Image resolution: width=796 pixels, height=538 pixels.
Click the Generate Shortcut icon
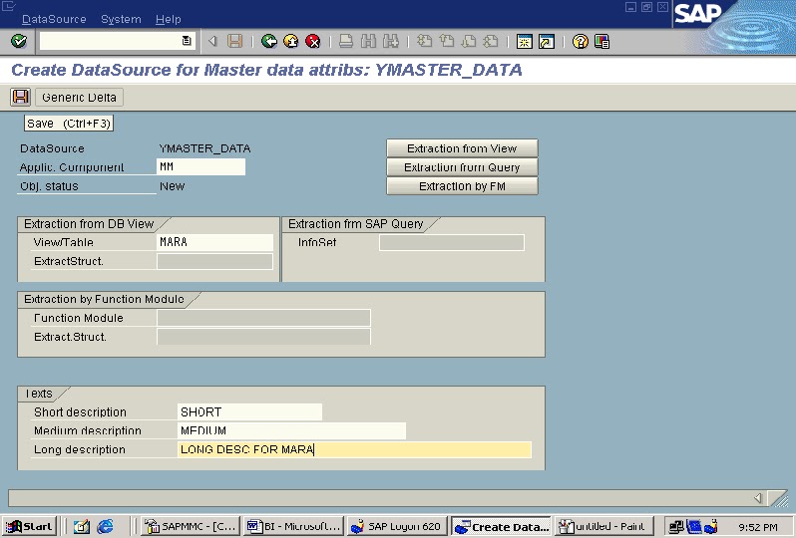click(x=547, y=41)
